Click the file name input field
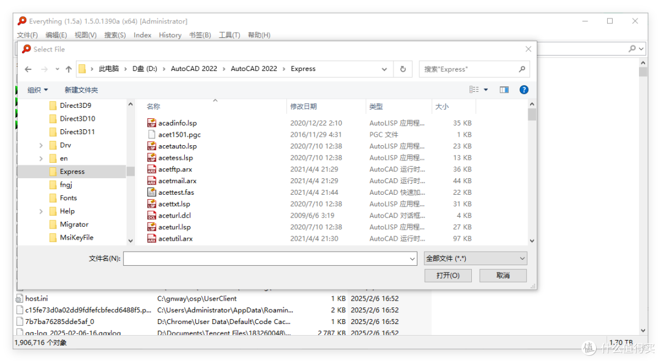 (x=266, y=258)
